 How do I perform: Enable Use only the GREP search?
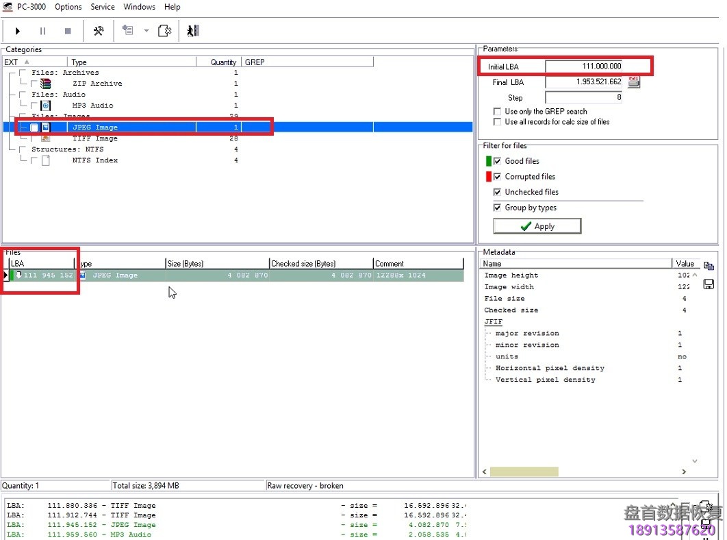497,111
